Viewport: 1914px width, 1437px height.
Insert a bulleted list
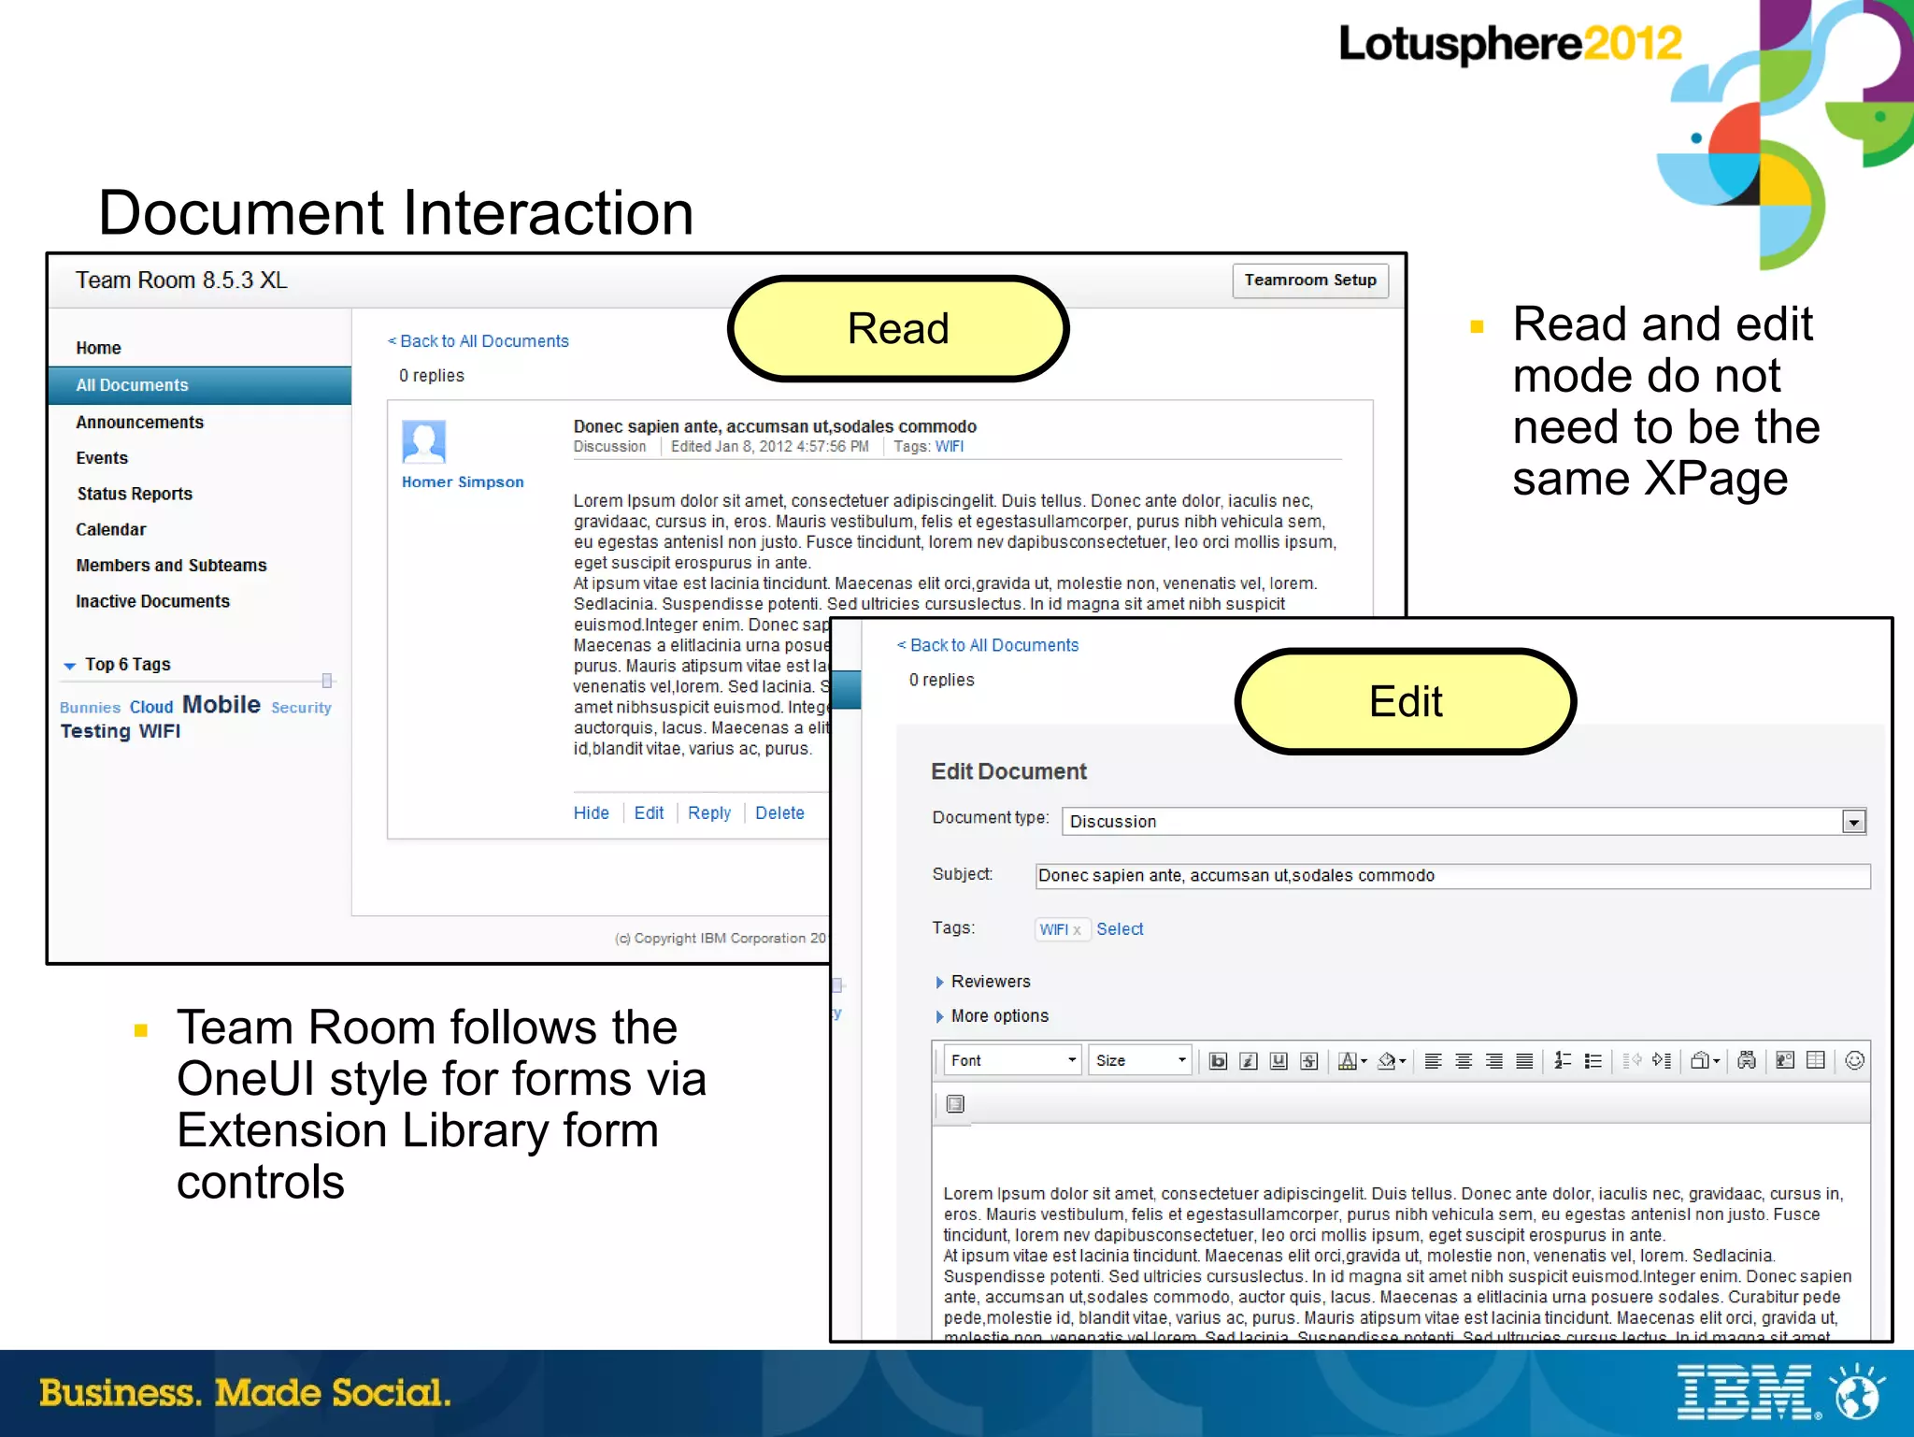point(1593,1060)
